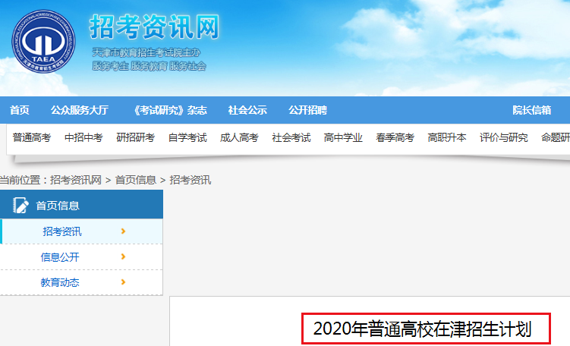
Task: Click the 首页信息 edit notepad icon
Action: pyautogui.click(x=20, y=206)
